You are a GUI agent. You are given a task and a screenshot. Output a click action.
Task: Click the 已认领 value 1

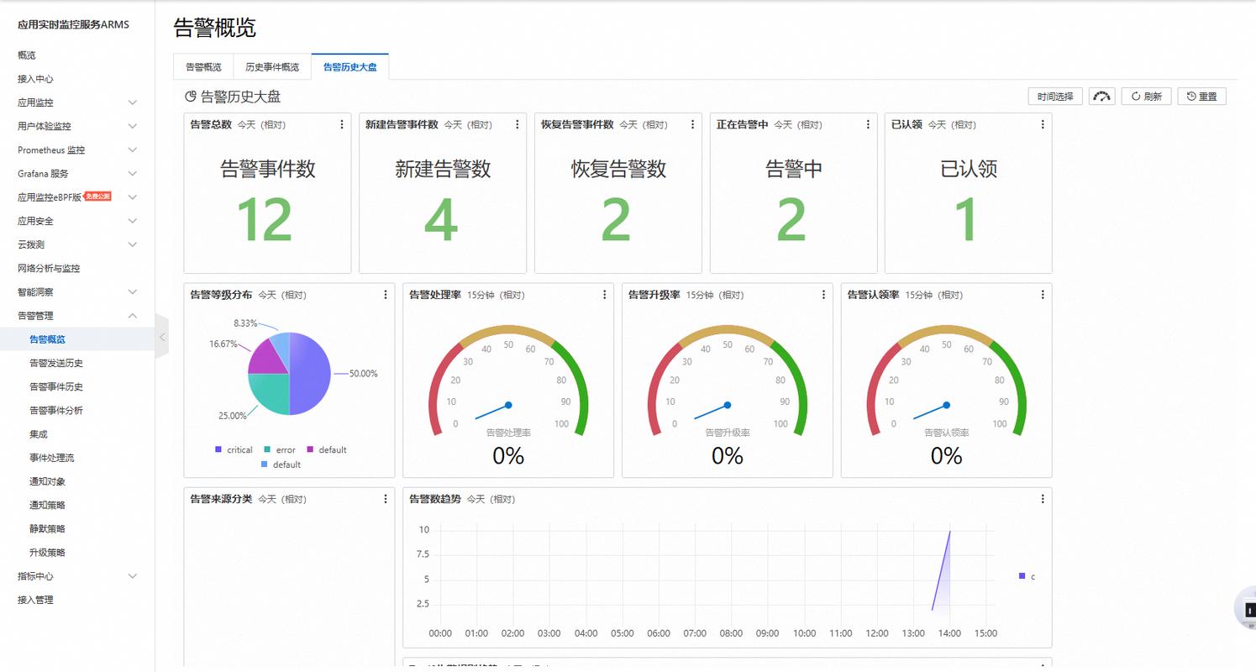pyautogui.click(x=968, y=220)
